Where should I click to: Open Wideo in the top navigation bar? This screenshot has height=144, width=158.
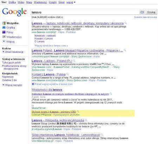(21, 2)
